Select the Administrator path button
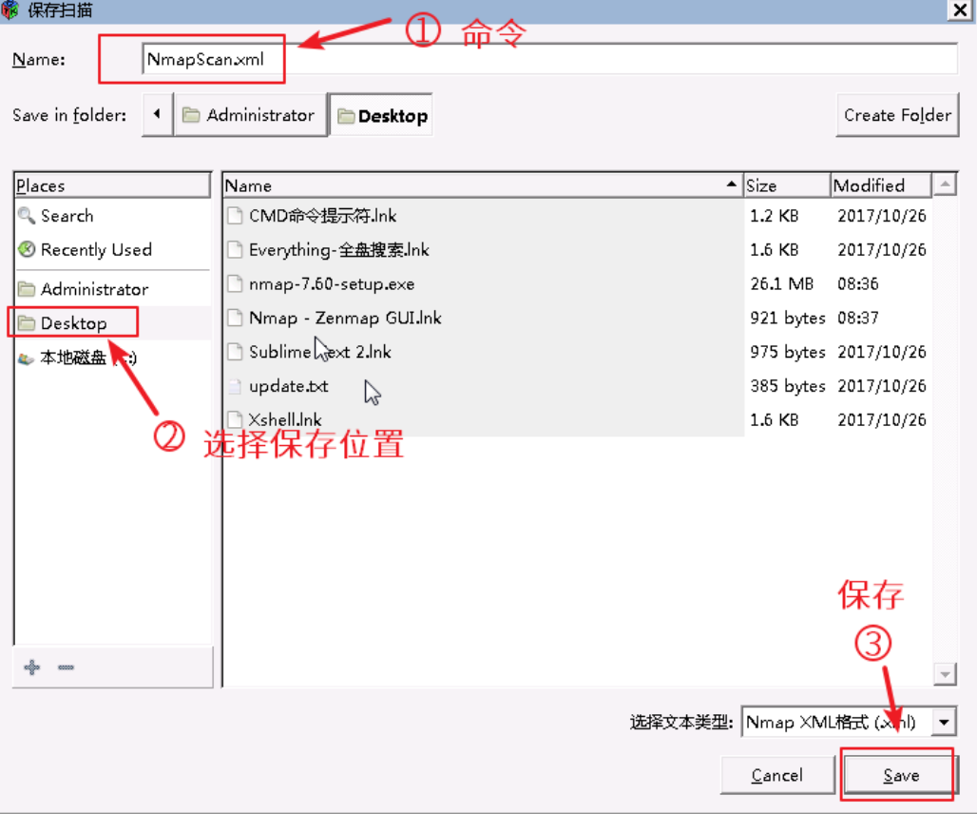The height and width of the screenshot is (814, 977). click(x=251, y=115)
